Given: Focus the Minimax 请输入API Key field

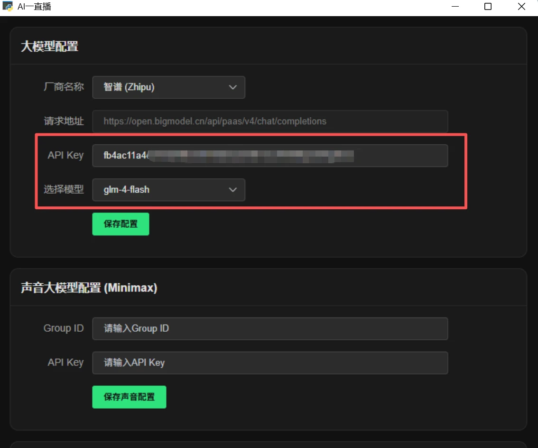Looking at the screenshot, I should click(x=269, y=363).
